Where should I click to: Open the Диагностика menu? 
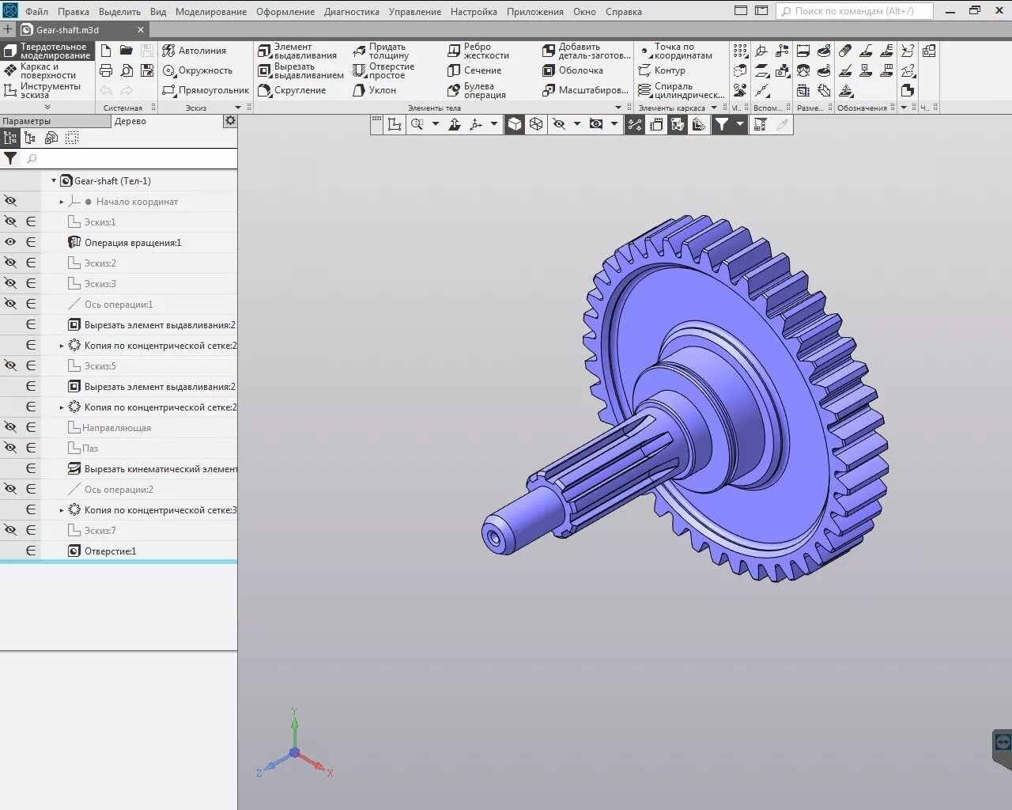pyautogui.click(x=351, y=12)
